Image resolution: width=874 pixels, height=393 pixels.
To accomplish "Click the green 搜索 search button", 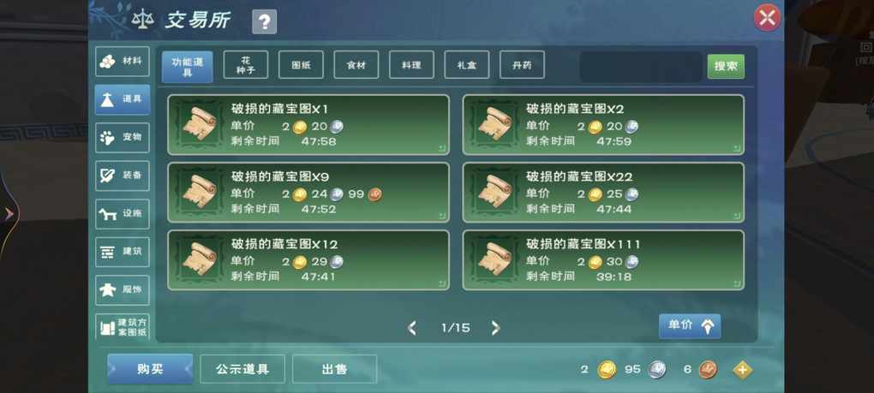I will (x=726, y=67).
